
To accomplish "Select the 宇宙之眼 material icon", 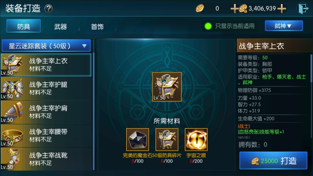I will (196, 139).
